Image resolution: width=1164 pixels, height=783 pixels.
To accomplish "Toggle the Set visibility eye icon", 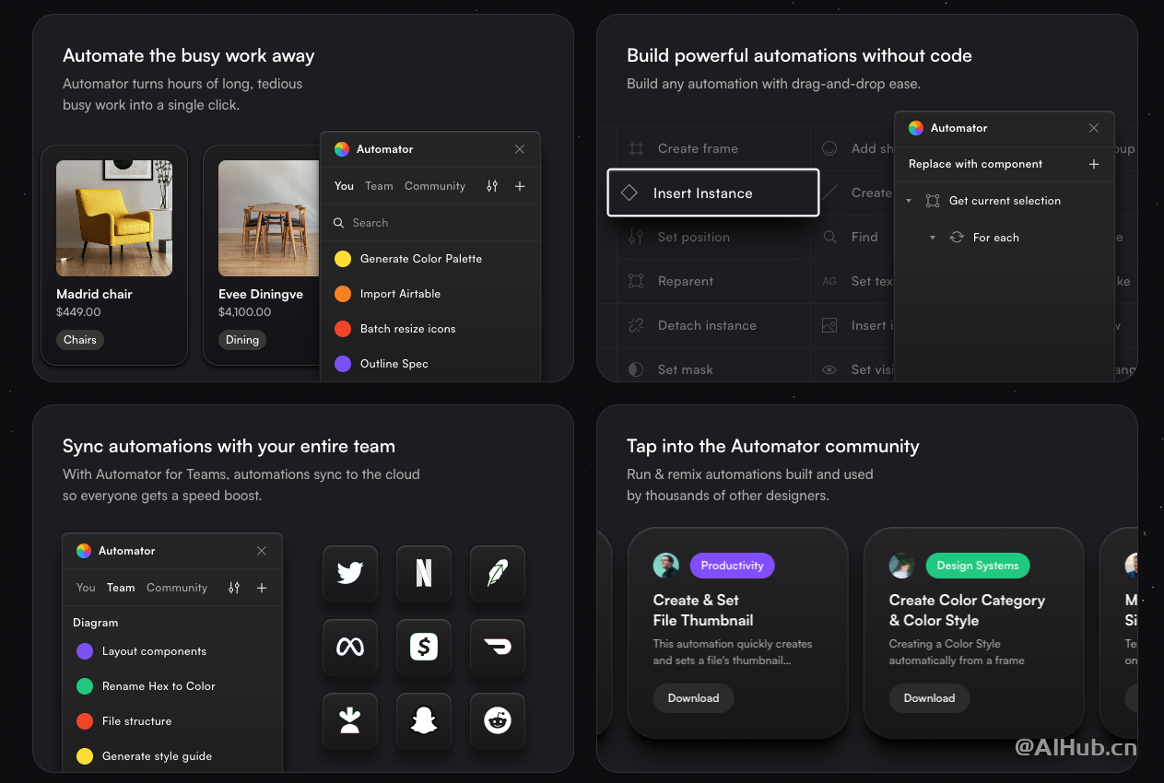I will point(829,369).
